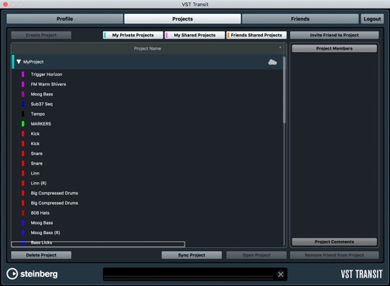
Task: Toggle the My Private Projects filter
Action: [x=133, y=35]
